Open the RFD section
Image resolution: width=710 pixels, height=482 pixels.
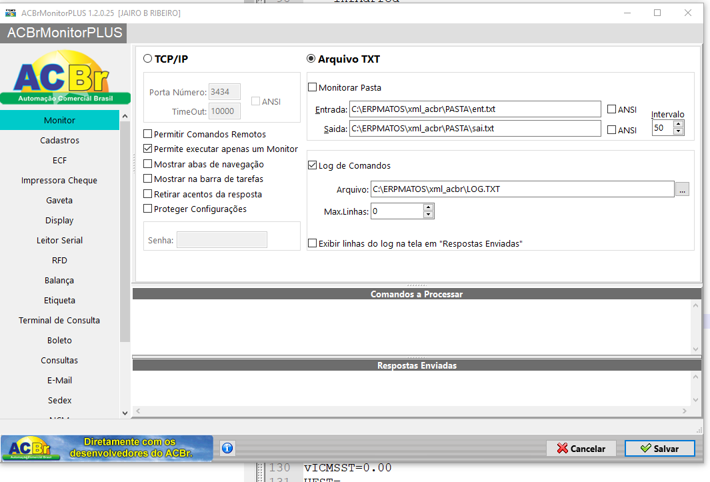pos(59,260)
